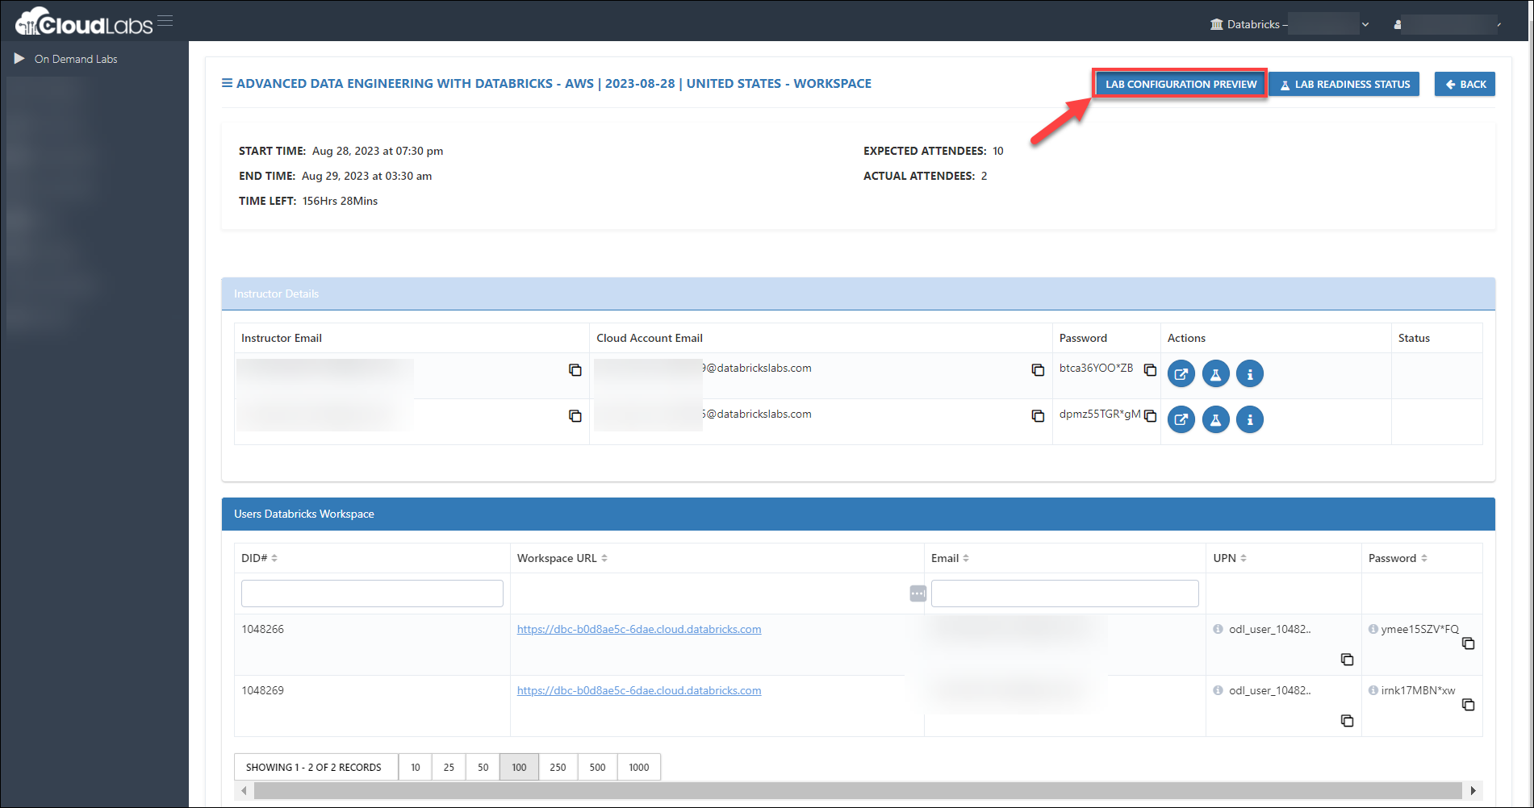Open external link for second instructor
This screenshot has height=808, width=1534.
[1181, 419]
